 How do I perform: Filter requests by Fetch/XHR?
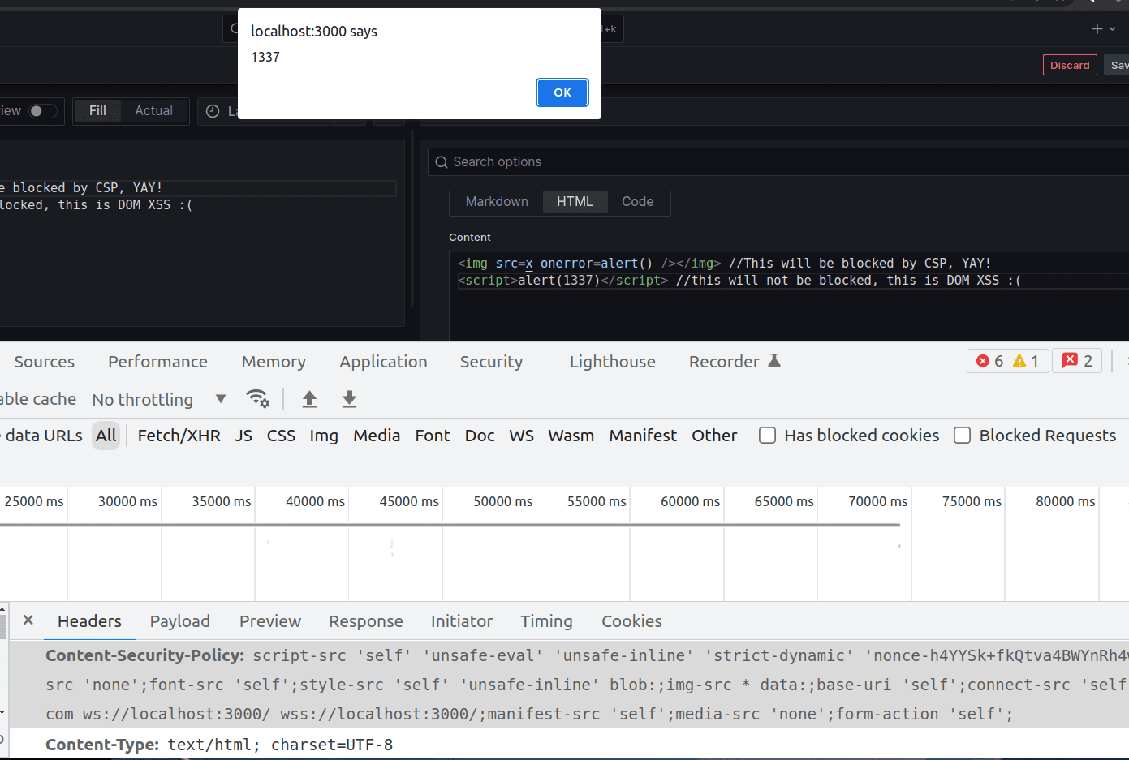click(x=179, y=436)
